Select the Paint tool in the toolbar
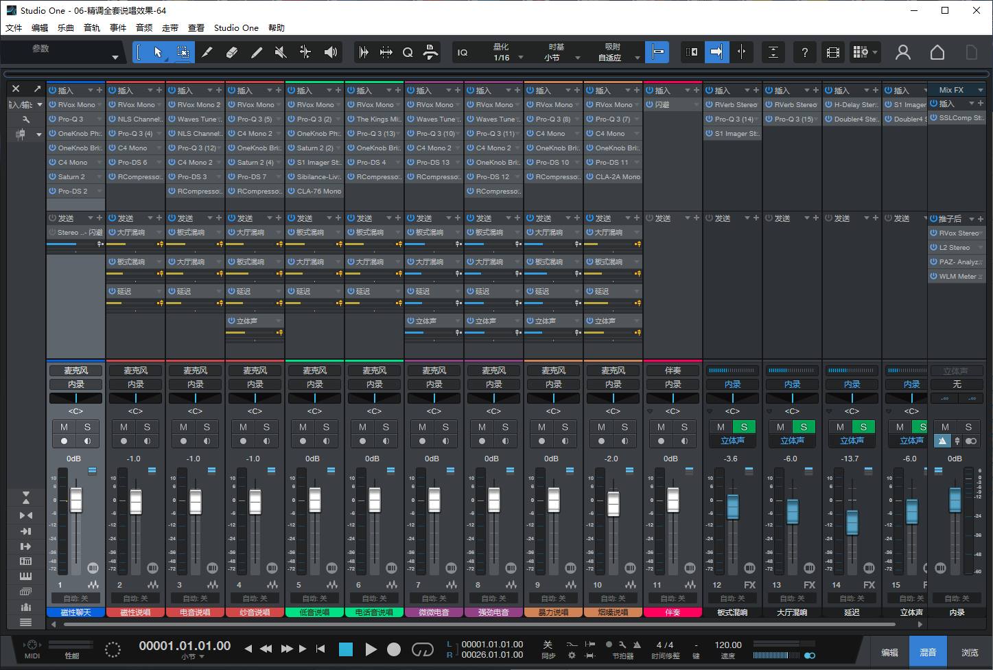This screenshot has width=993, height=670. (x=257, y=52)
